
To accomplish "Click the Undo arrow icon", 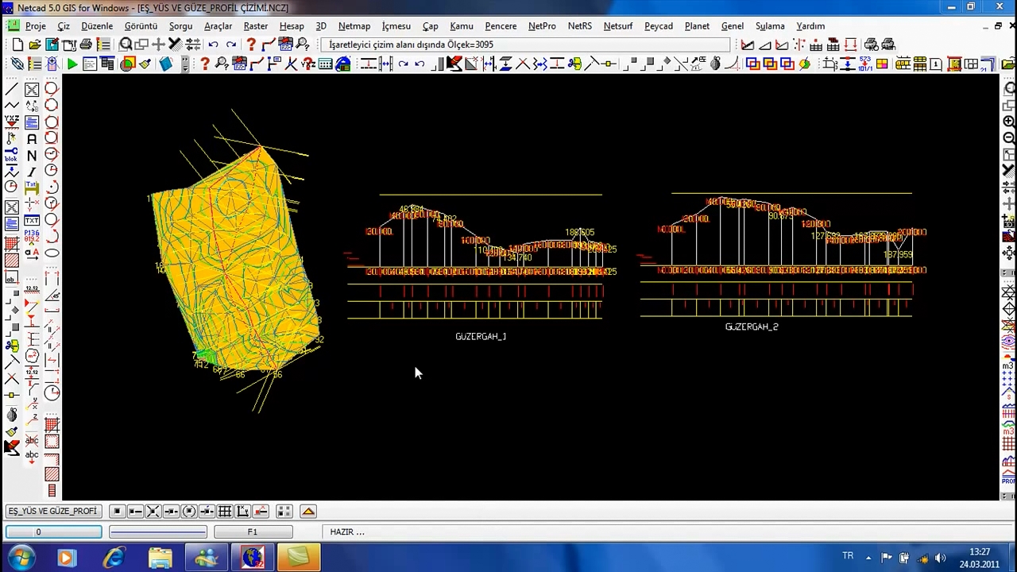I will coord(213,45).
